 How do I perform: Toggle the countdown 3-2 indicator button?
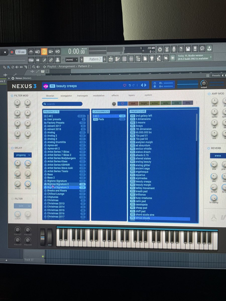click(44, 51)
